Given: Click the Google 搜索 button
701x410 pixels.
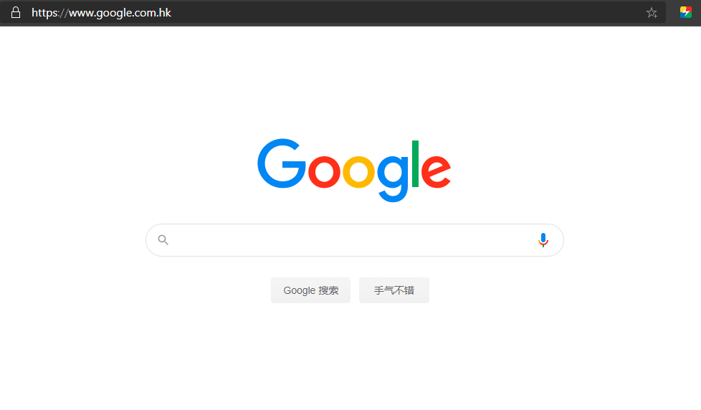Looking at the screenshot, I should coord(310,290).
